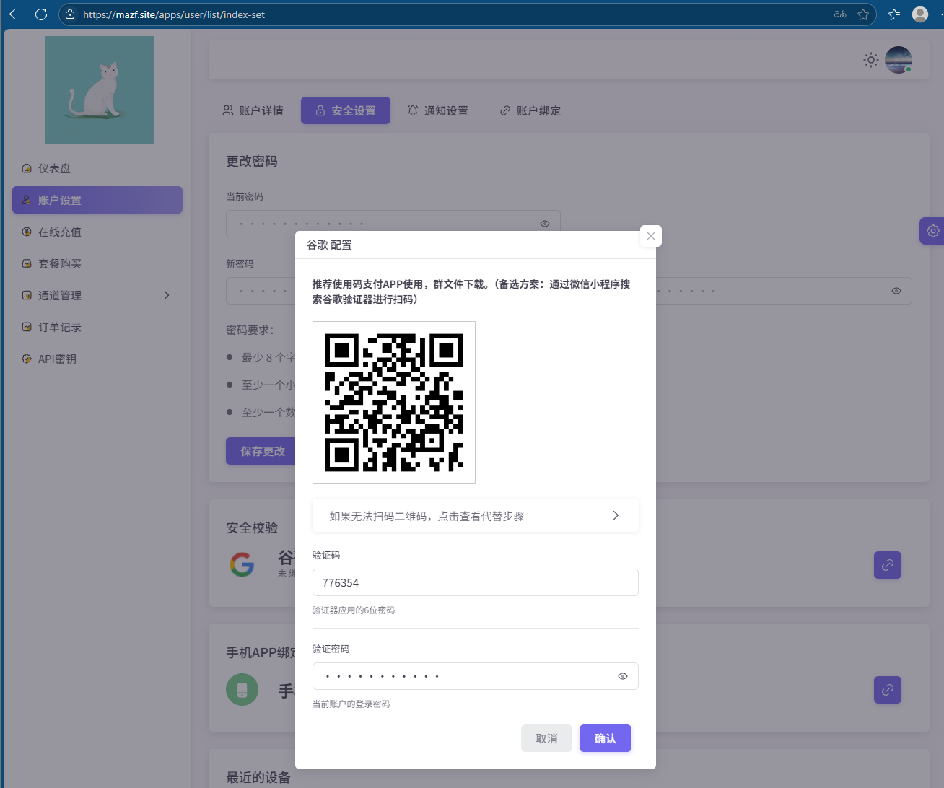Reload the page with refresh icon
Viewport: 944px width, 788px height.
point(41,14)
